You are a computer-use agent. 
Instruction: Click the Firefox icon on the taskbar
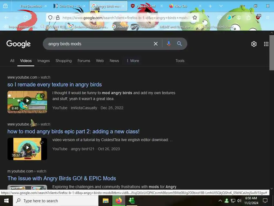pos(119,201)
